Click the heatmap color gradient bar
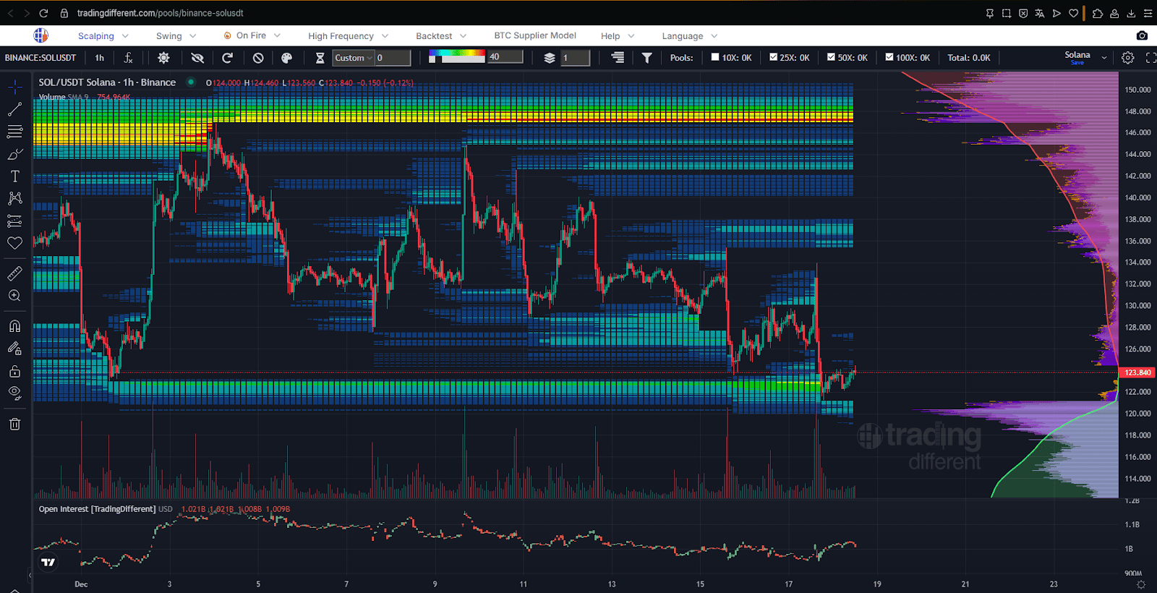The width and height of the screenshot is (1157, 593). pyautogui.click(x=456, y=53)
